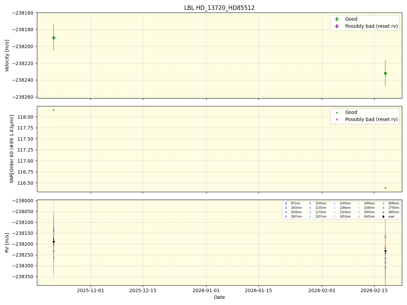Click Possibly bad (reset rv) text in SNR legend

371,119
